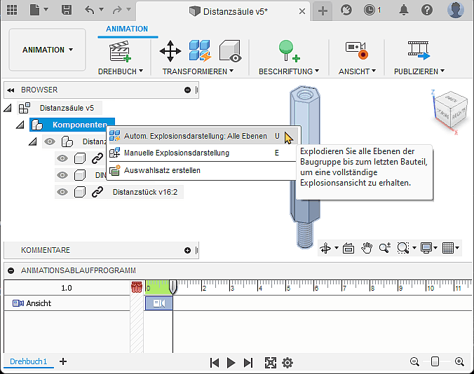The height and width of the screenshot is (374, 474).
Task: Select the Transform Components move icon
Action: click(x=170, y=51)
